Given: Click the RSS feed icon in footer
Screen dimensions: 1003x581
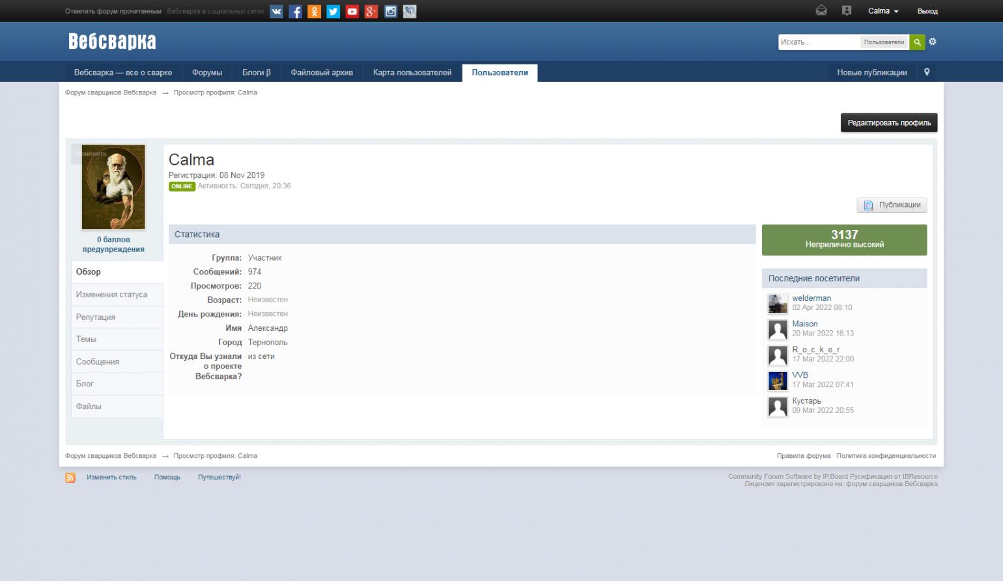Looking at the screenshot, I should pos(70,477).
